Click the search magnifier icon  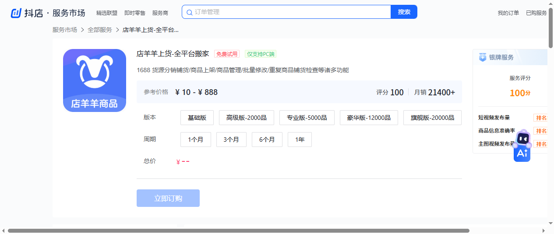click(189, 12)
